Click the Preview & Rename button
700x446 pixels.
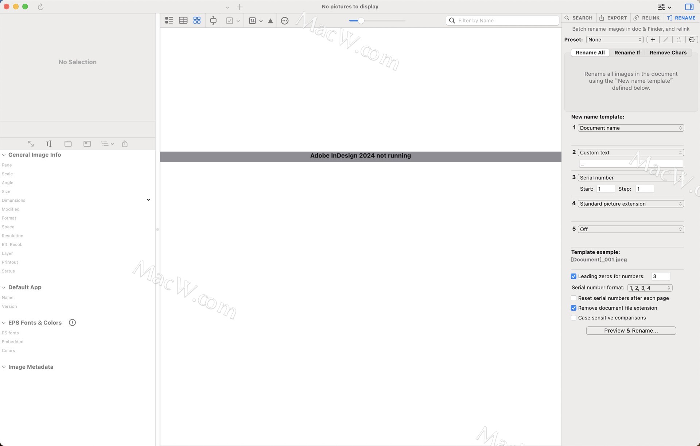pos(631,331)
